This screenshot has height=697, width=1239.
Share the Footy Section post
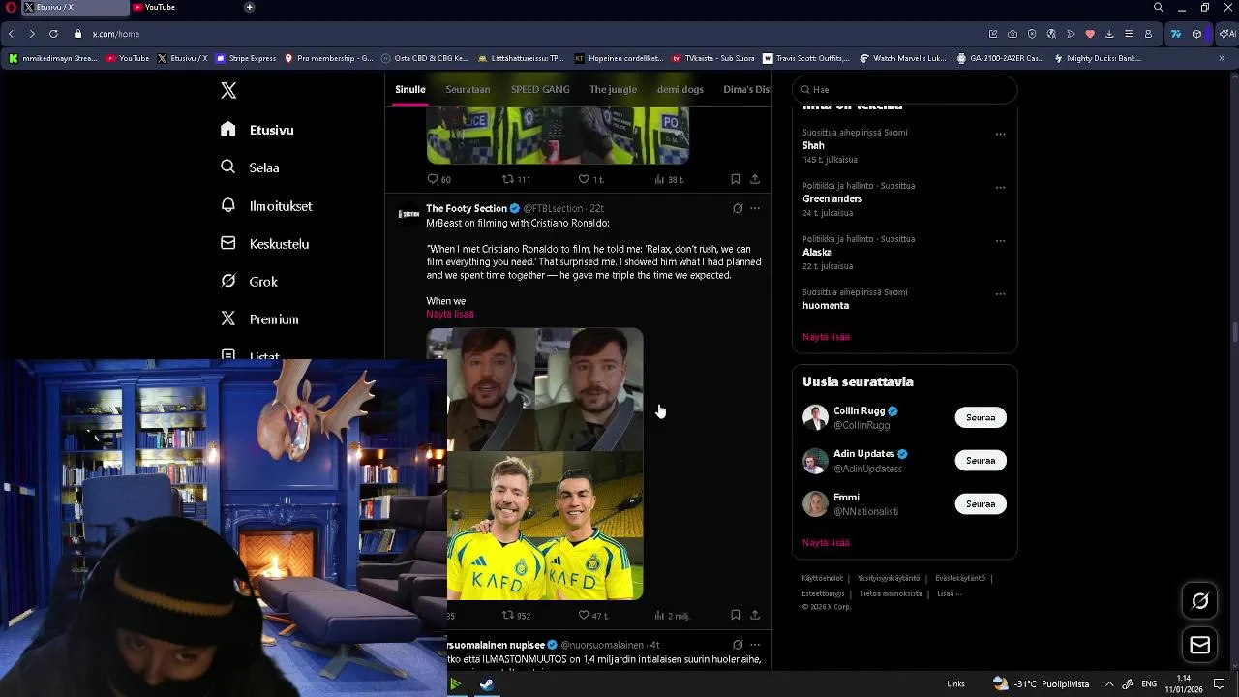point(755,615)
